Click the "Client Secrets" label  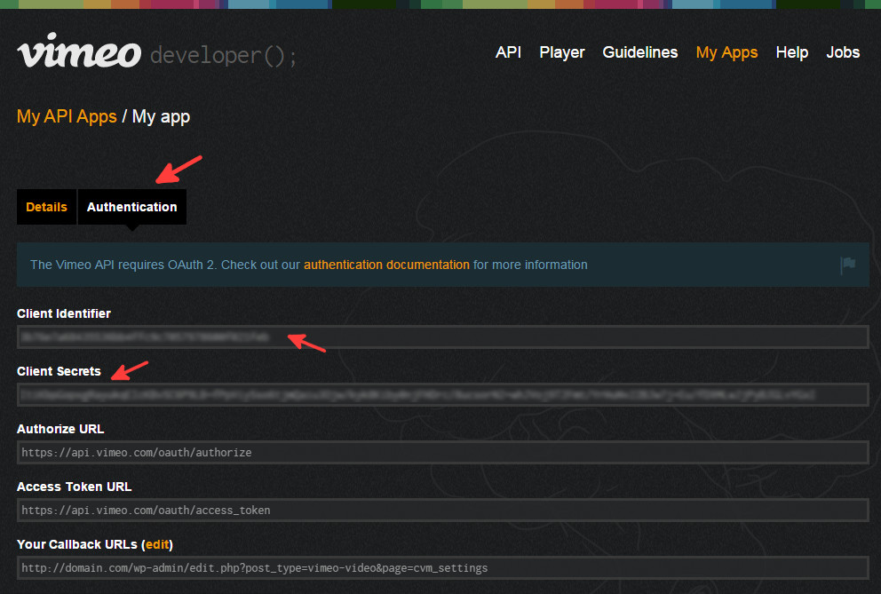coord(59,371)
